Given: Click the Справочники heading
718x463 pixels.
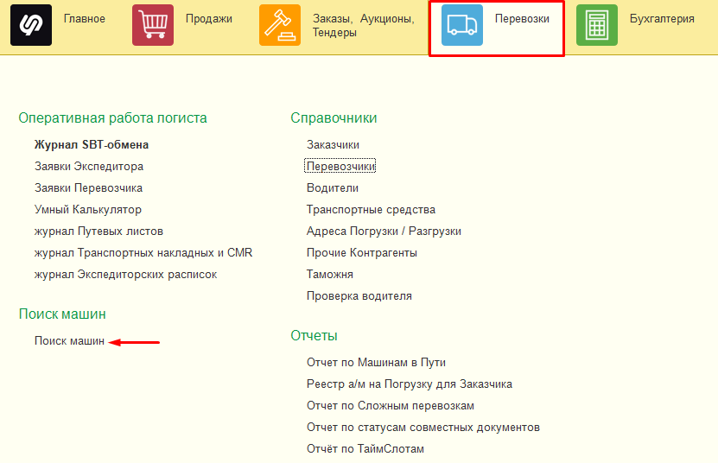Looking at the screenshot, I should point(334,118).
